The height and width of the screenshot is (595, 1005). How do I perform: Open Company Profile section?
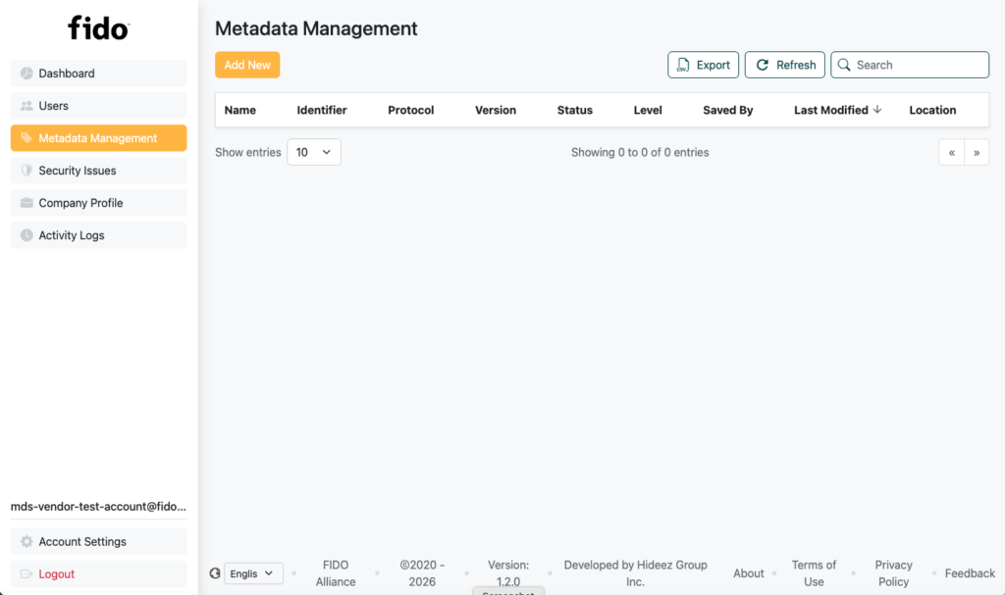click(x=99, y=202)
